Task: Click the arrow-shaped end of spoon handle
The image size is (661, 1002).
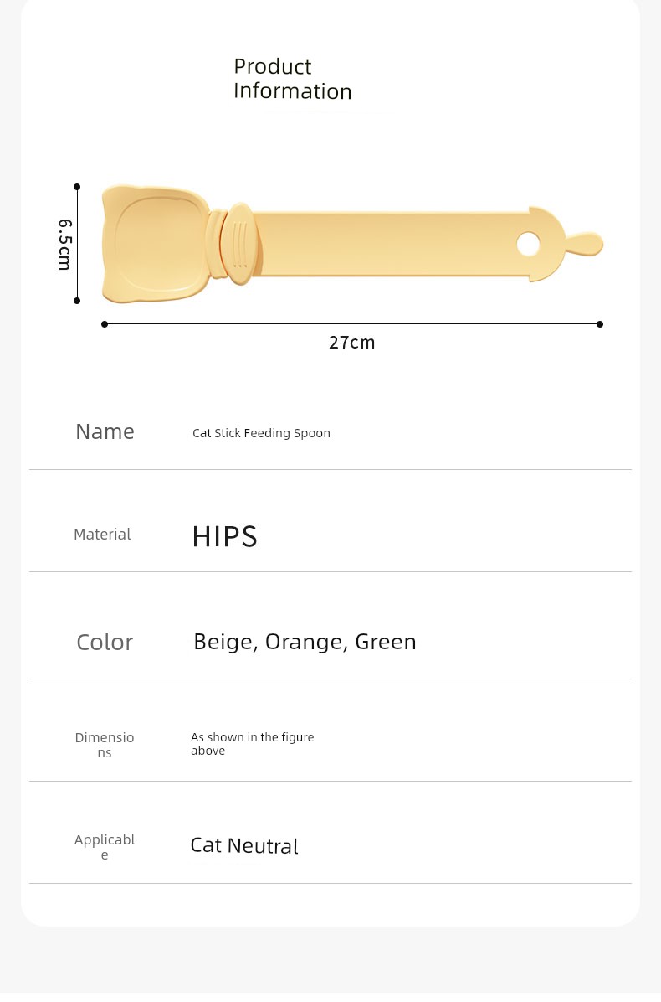Action: (547, 244)
